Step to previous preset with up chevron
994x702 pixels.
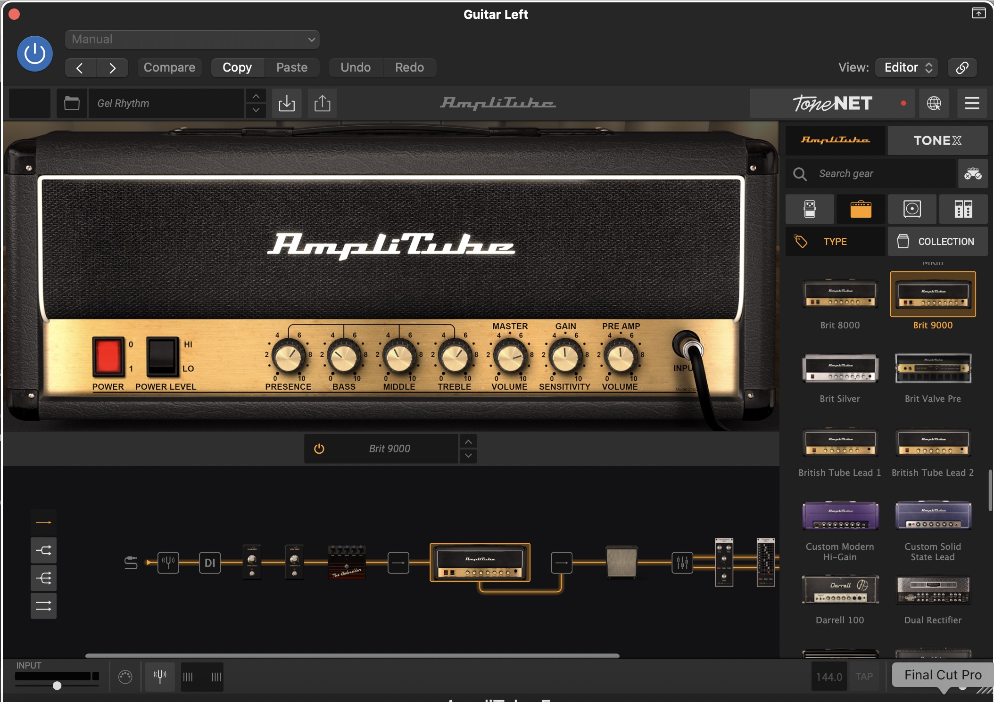[256, 96]
